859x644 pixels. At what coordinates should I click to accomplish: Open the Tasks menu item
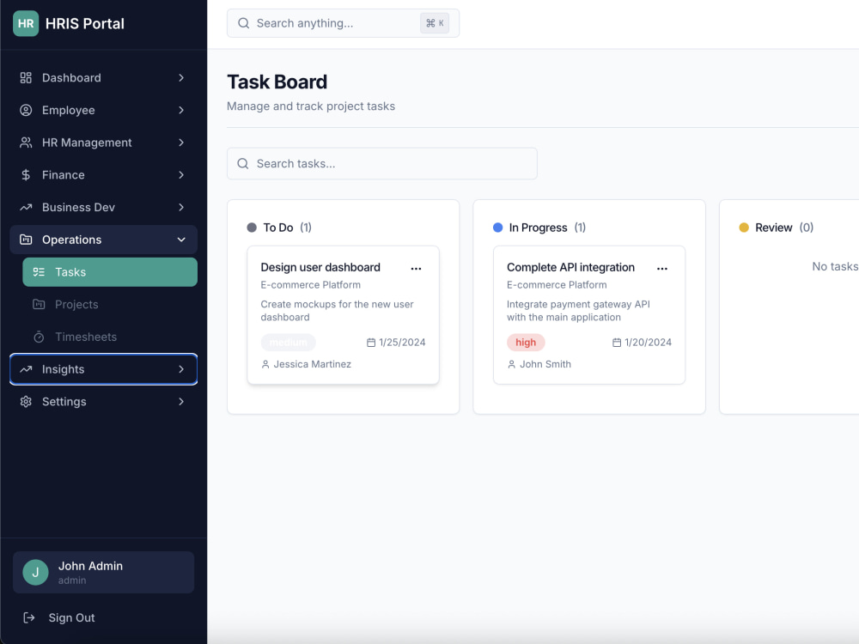click(110, 271)
